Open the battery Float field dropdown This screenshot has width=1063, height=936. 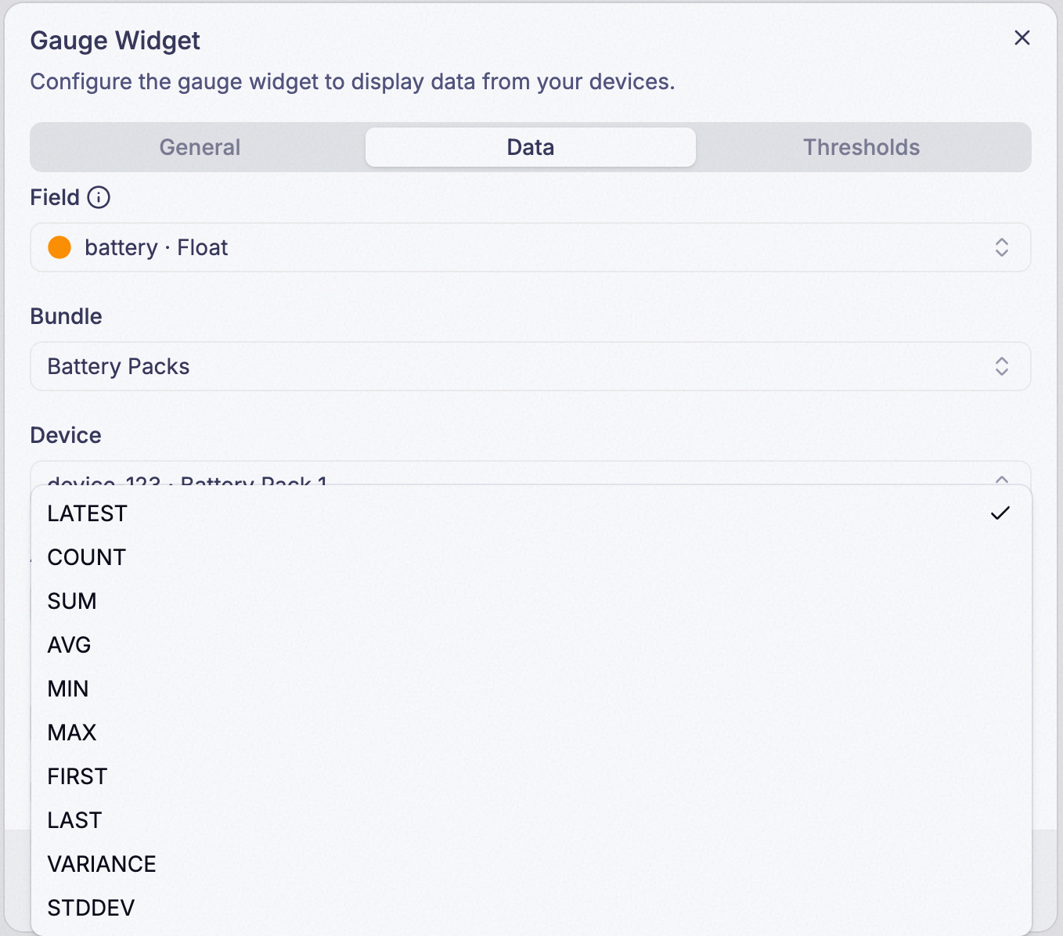pyautogui.click(x=531, y=247)
